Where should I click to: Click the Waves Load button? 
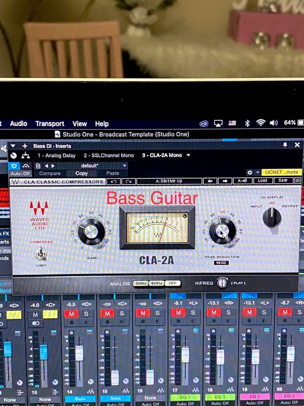[x=262, y=180]
